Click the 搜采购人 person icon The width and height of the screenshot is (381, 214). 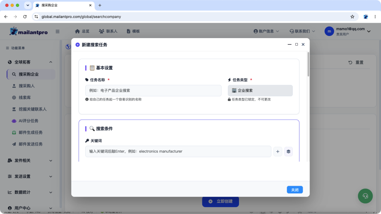tap(14, 86)
